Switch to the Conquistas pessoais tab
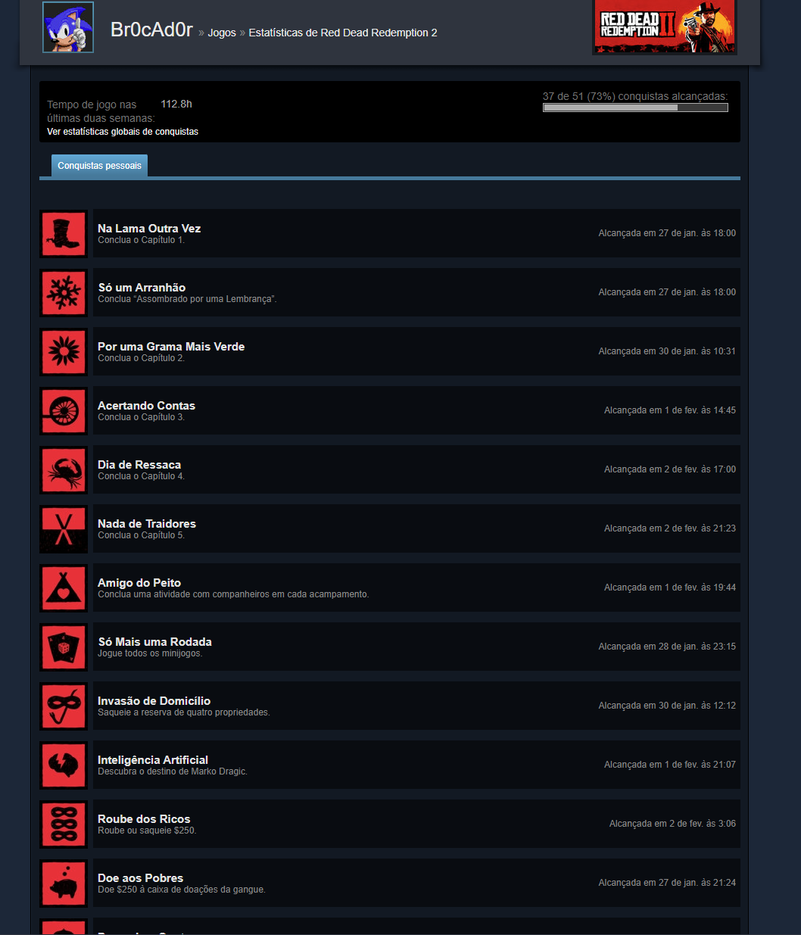 99,165
